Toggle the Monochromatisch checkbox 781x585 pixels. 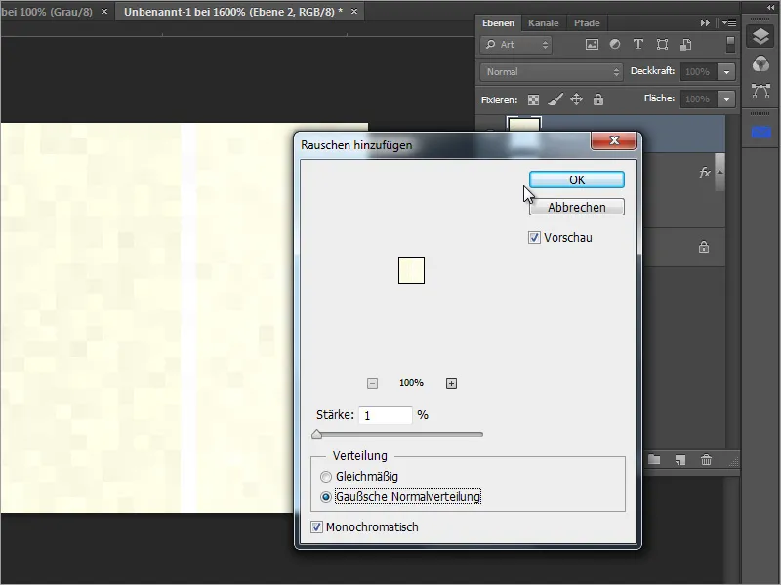pyautogui.click(x=316, y=527)
